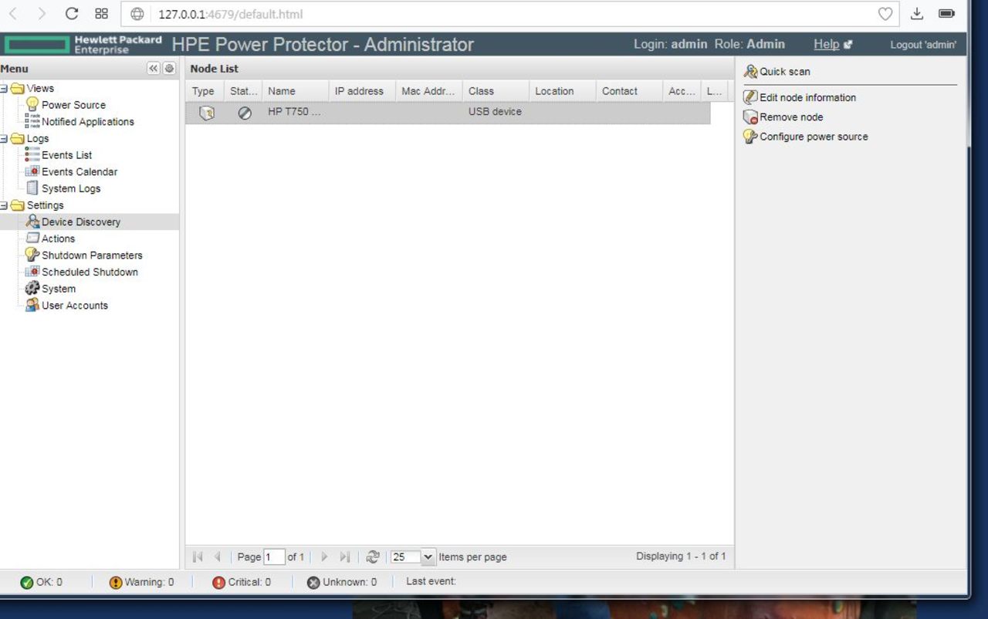Click the Shutdown Parameters icon

[x=32, y=255]
